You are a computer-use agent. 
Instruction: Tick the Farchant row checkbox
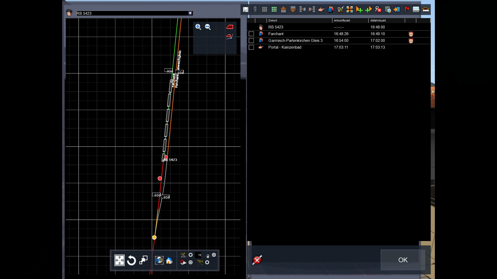pyautogui.click(x=251, y=34)
